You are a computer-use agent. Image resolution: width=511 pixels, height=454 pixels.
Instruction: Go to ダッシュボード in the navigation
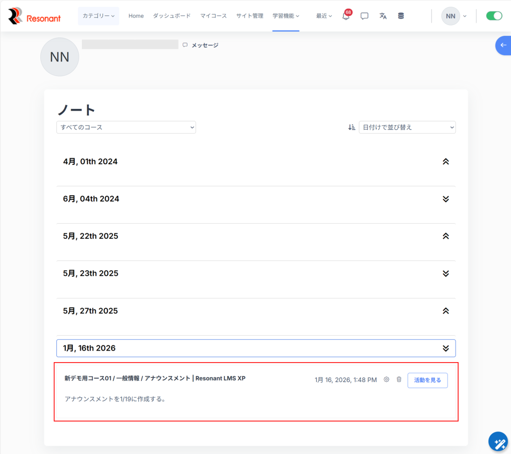click(172, 16)
